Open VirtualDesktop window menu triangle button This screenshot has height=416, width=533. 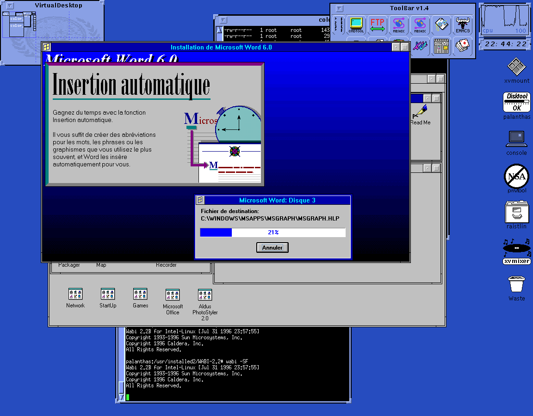(x=10, y=6)
